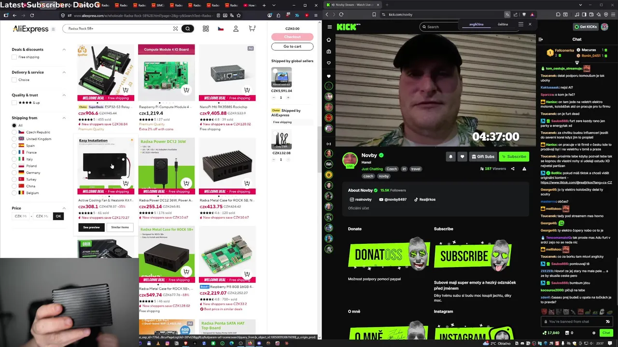Select Spain shipping from option
Image resolution: width=618 pixels, height=347 pixels.
click(x=14, y=146)
